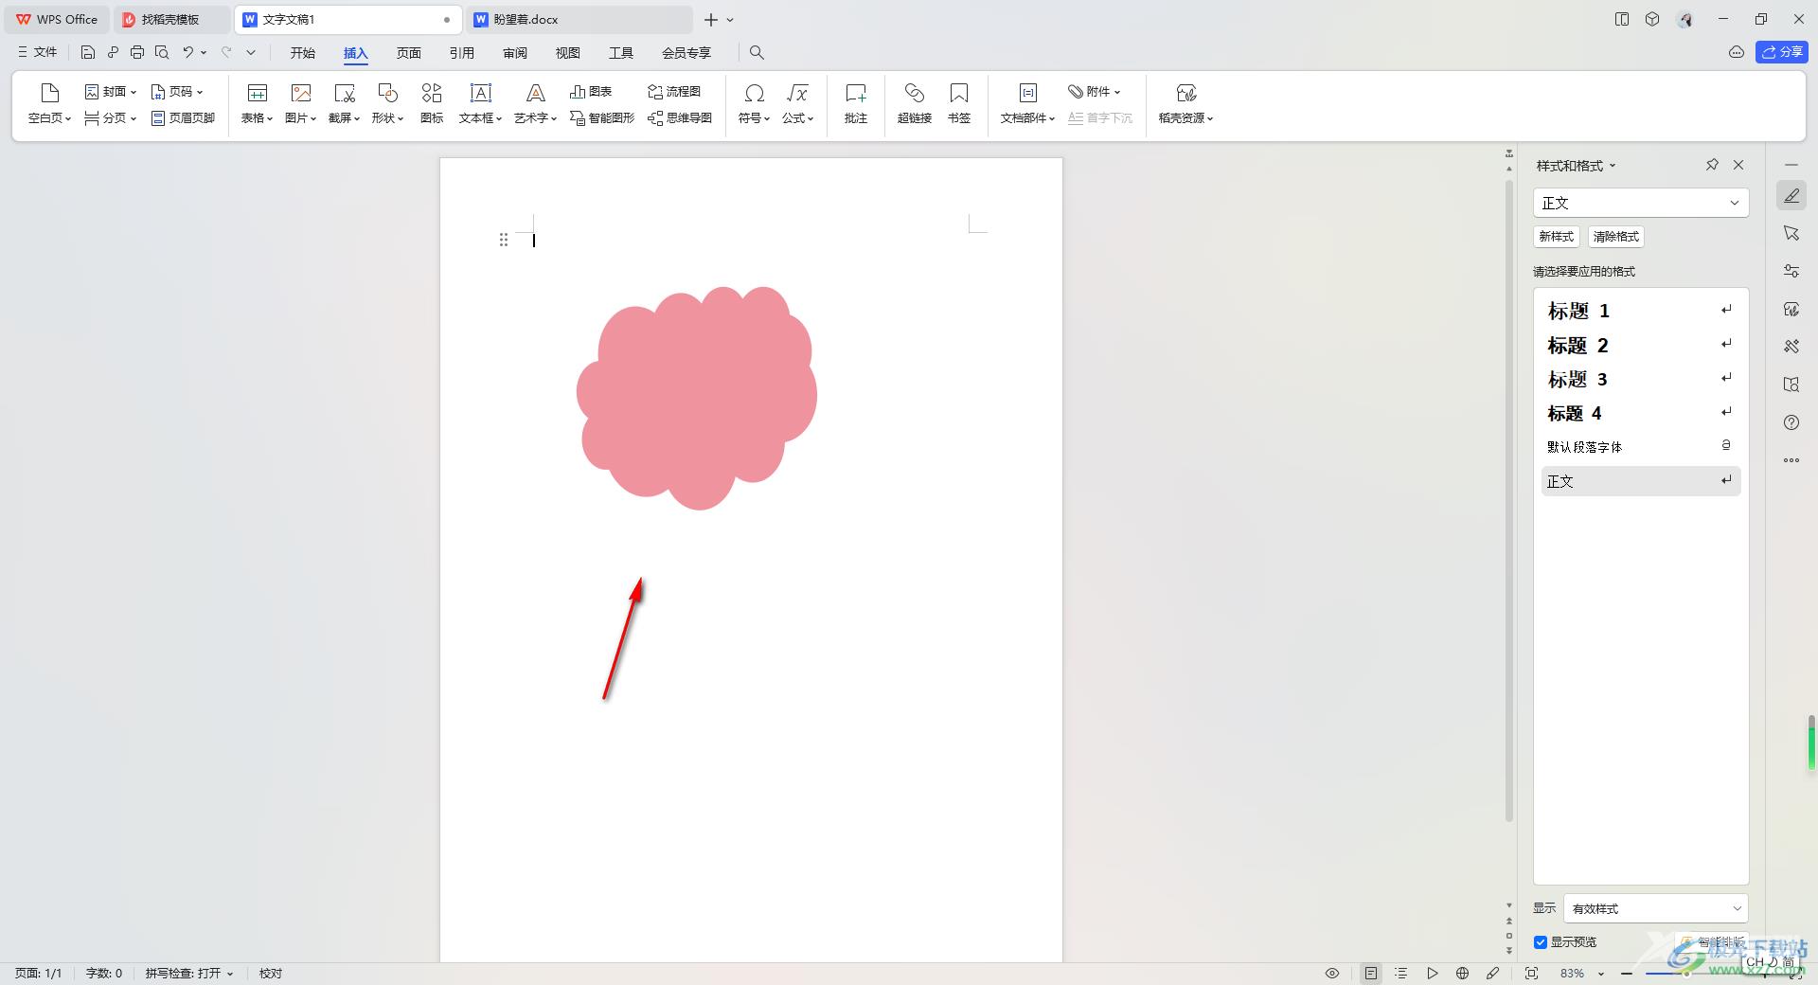Apply the 标题 3 style
1818x985 pixels.
[x=1641, y=379]
